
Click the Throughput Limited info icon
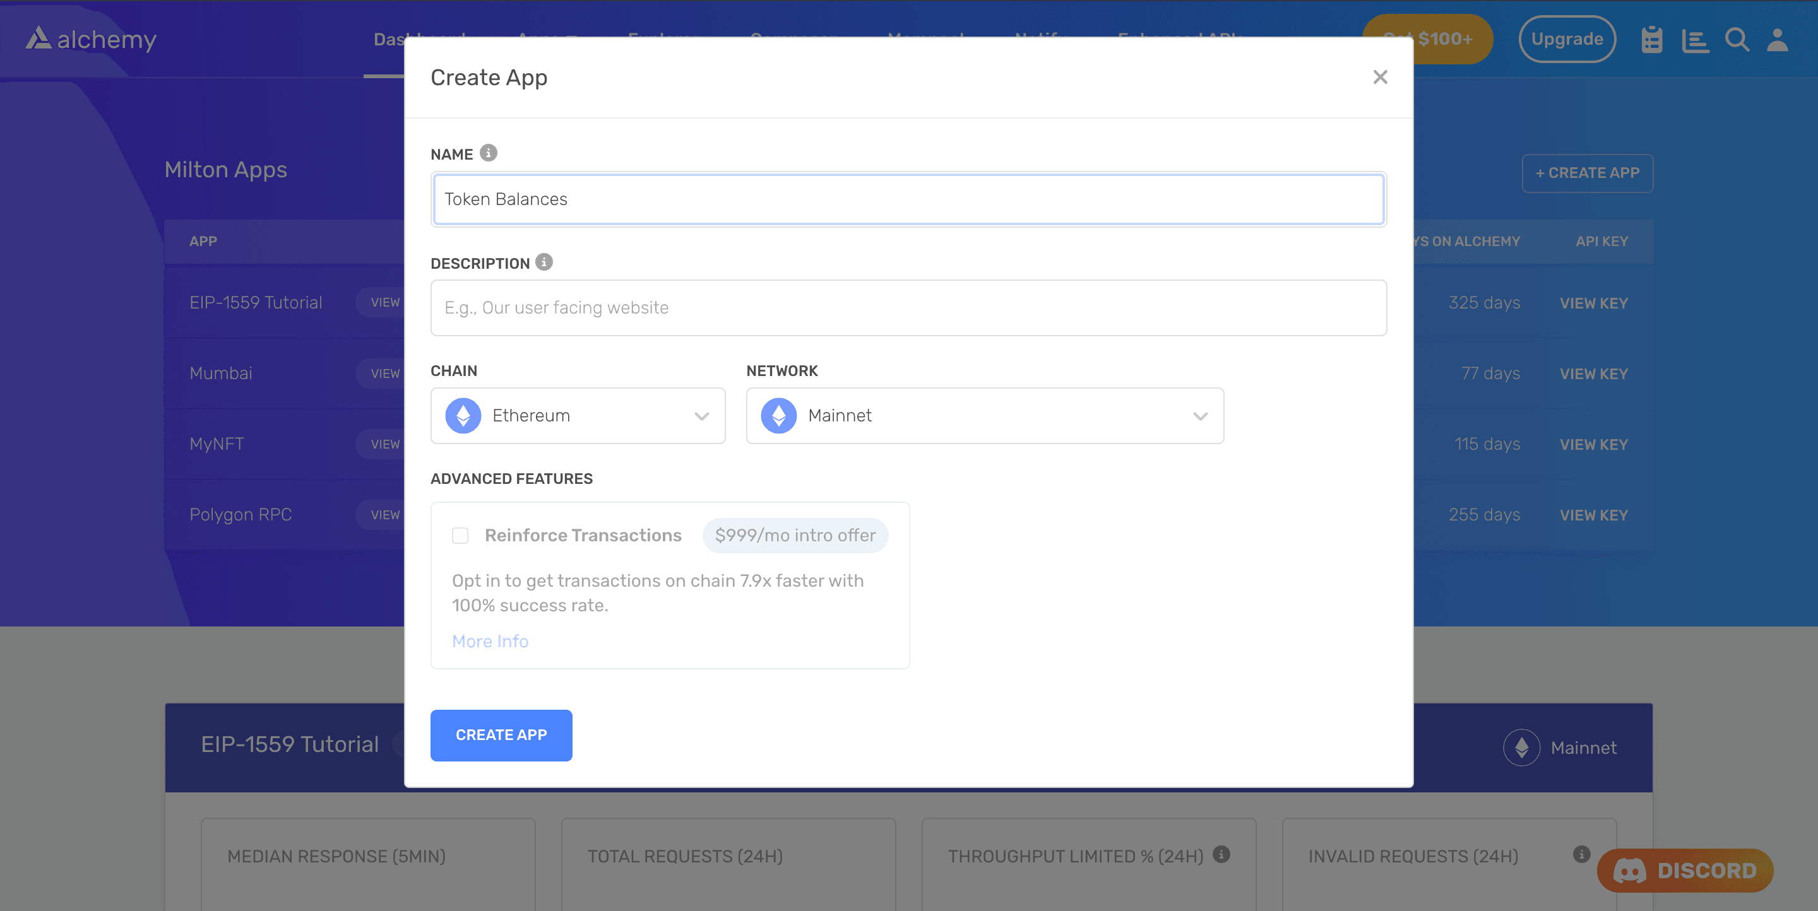pos(1221,854)
